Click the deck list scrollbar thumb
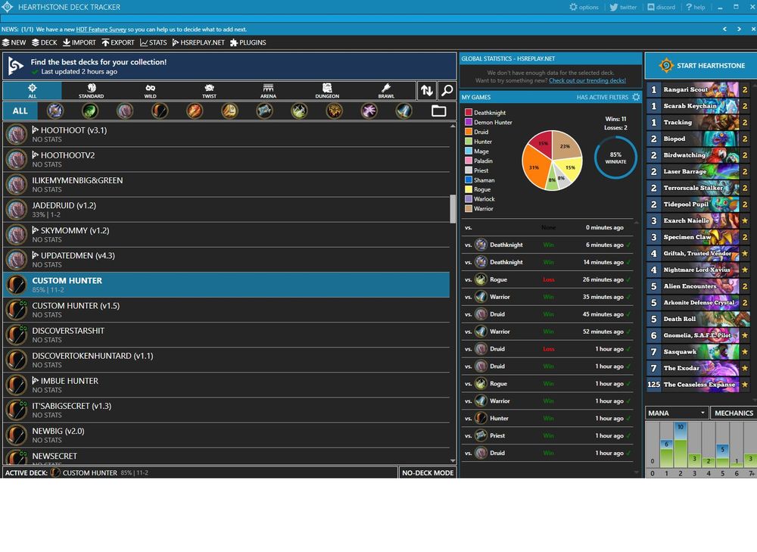Screen dimensions: 757x552 [453, 209]
